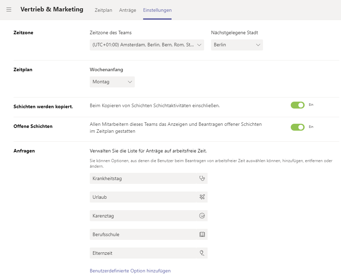Click the 'Nächstgelegene Stadt' label
341x280 pixels.
tap(234, 32)
